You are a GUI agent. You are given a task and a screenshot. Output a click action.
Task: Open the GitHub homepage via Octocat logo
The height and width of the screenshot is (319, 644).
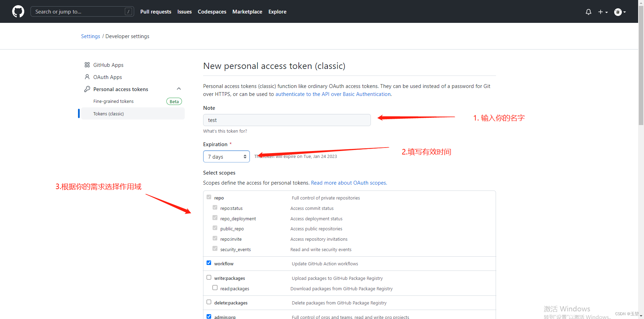coord(18,11)
